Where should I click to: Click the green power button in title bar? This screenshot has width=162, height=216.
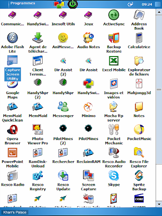[x=73, y=4]
